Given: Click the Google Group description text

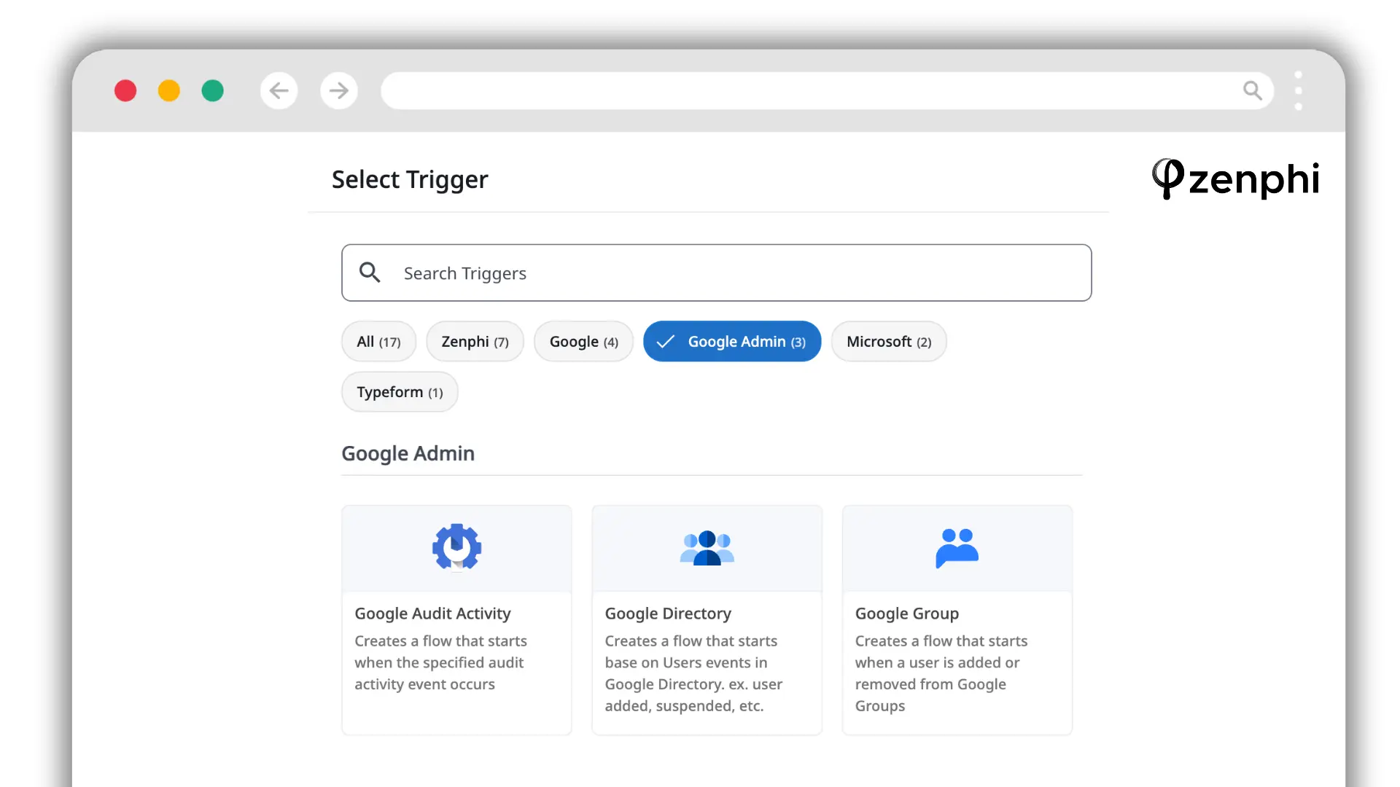Looking at the screenshot, I should click(941, 673).
